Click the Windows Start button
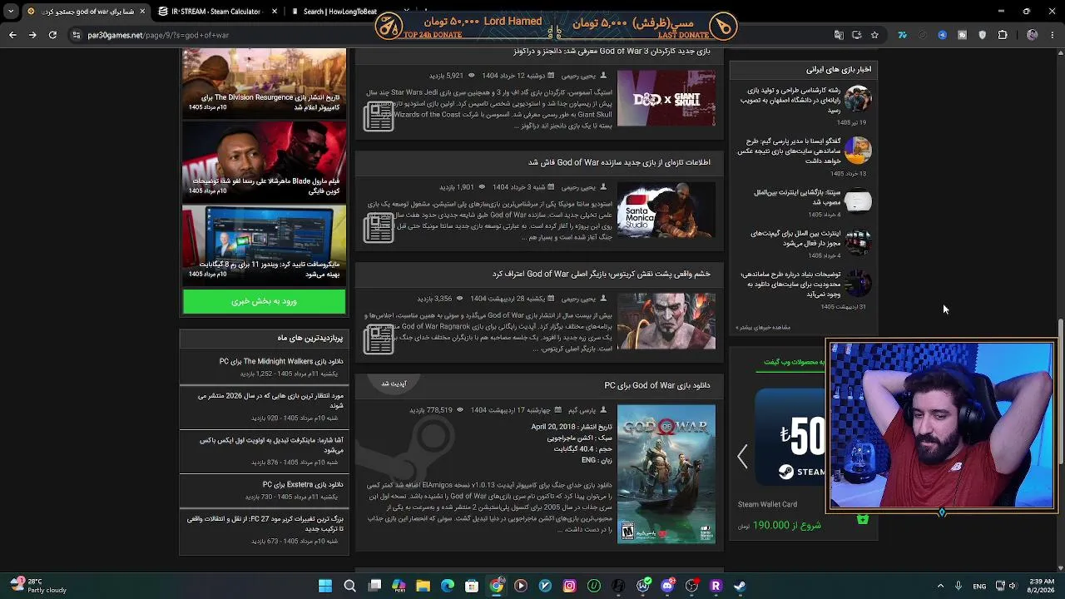This screenshot has height=599, width=1065. [325, 586]
